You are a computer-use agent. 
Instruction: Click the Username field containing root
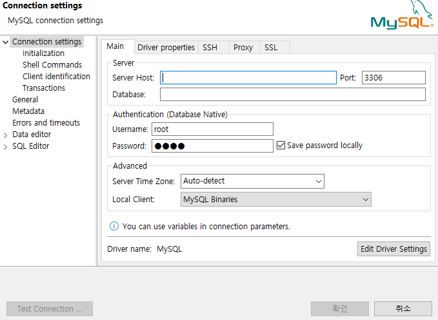(212, 129)
